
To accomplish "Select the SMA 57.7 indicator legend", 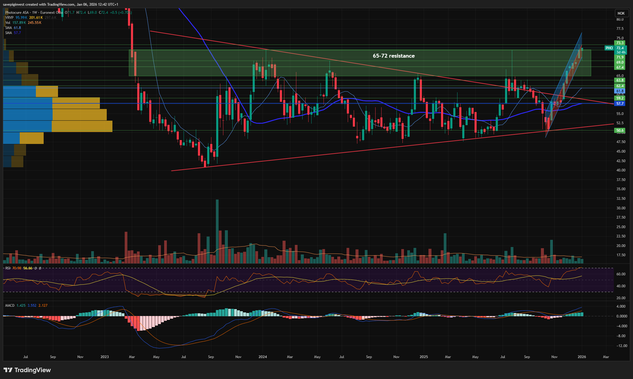I will coord(13,33).
